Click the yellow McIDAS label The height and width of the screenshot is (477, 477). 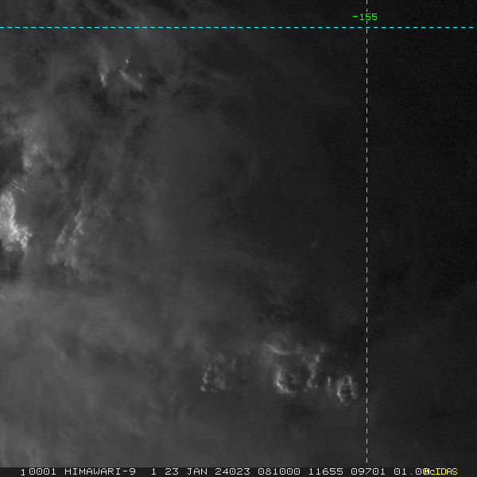pyautogui.click(x=440, y=471)
